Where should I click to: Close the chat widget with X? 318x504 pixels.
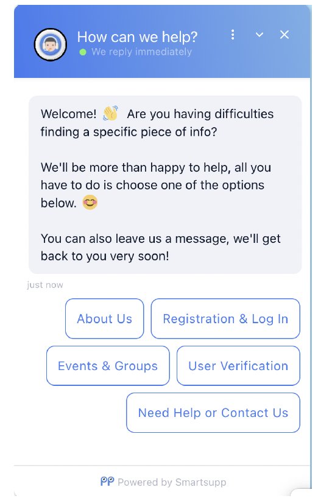(284, 35)
